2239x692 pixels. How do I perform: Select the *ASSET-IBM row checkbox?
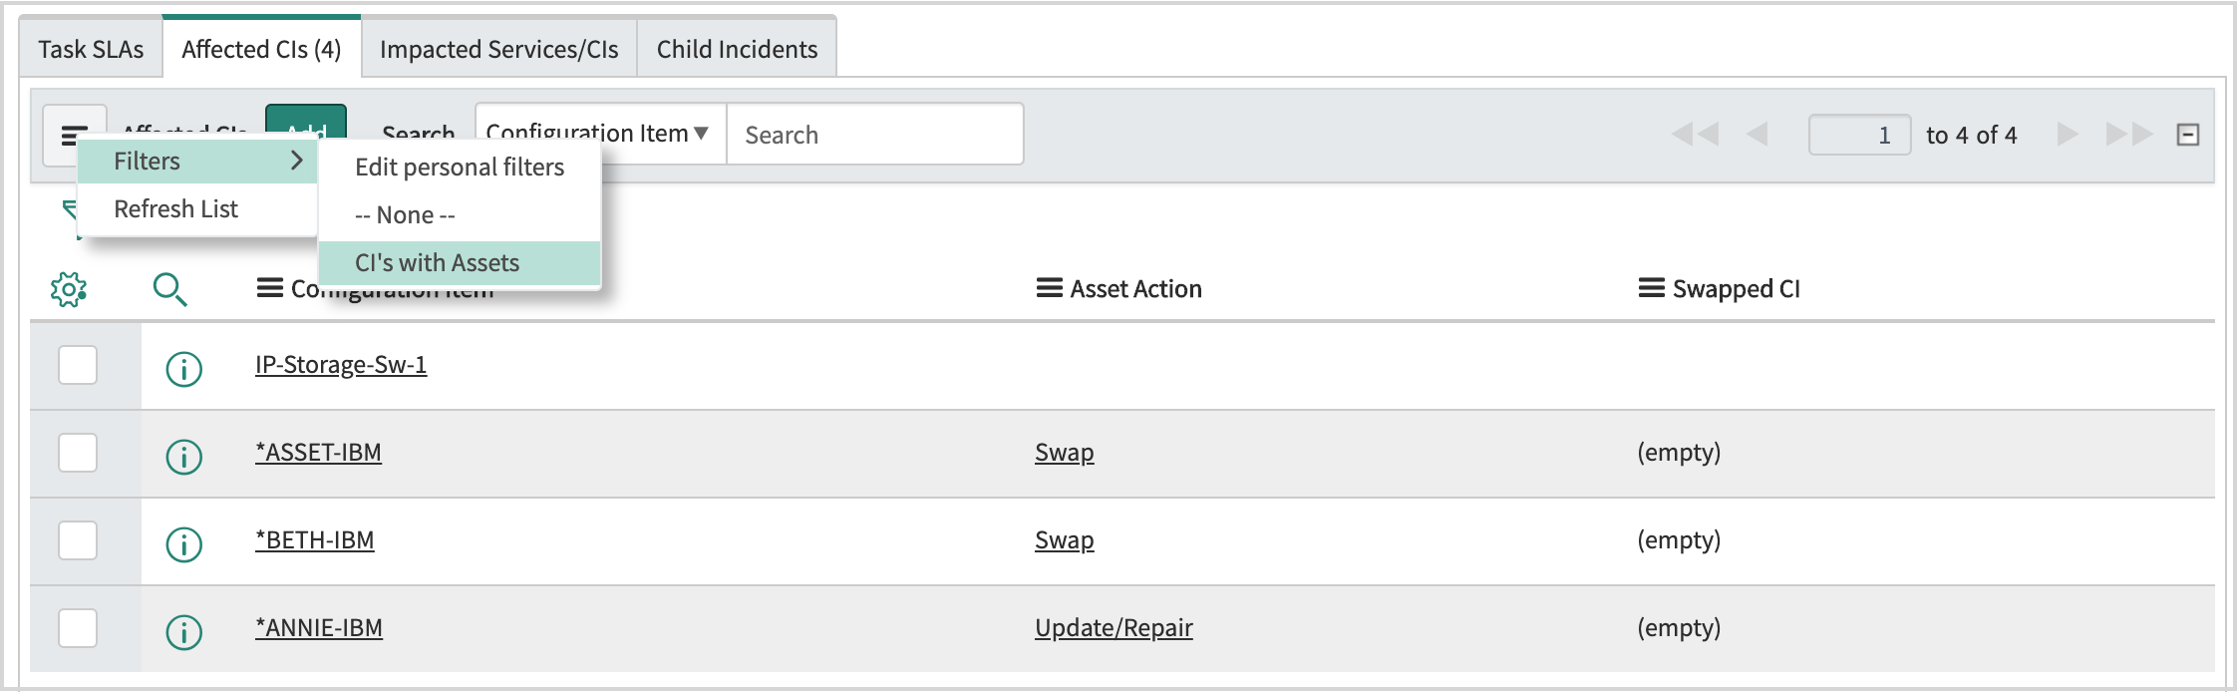pyautogui.click(x=78, y=453)
